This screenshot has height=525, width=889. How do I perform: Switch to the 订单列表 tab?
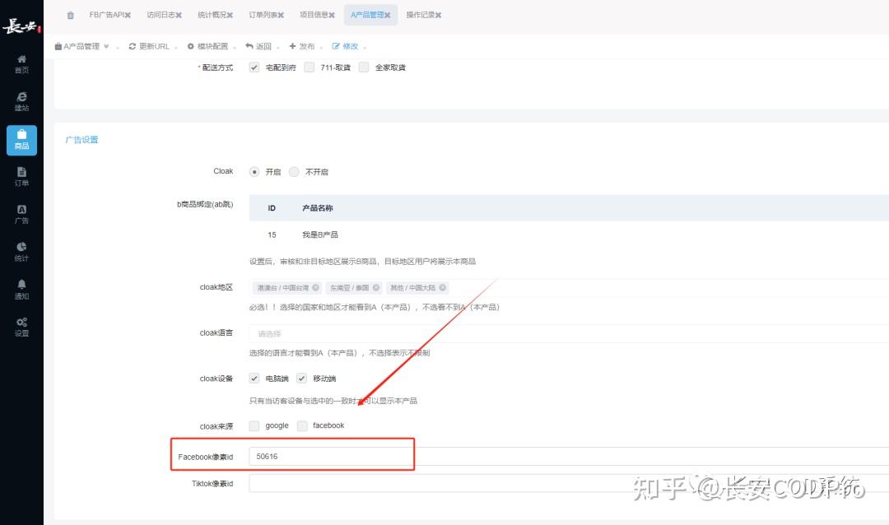tap(263, 14)
